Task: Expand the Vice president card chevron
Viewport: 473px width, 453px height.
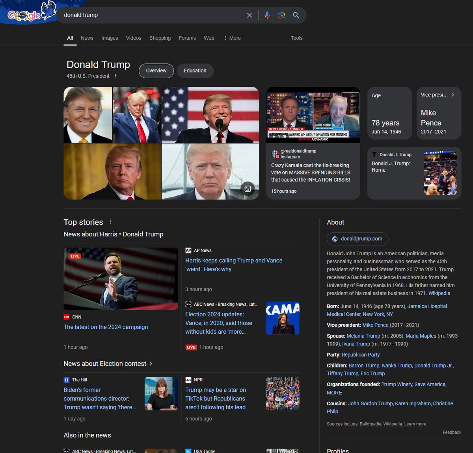Action: pyautogui.click(x=453, y=95)
